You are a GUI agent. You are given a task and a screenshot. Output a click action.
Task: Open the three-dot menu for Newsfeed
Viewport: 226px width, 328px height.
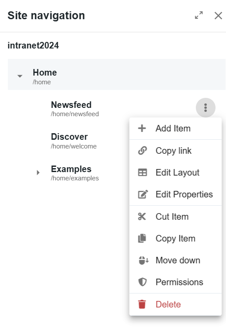[x=205, y=107]
